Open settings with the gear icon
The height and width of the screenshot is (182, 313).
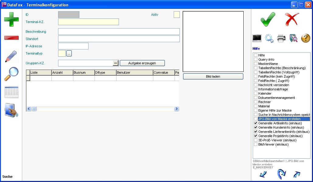coord(269,38)
